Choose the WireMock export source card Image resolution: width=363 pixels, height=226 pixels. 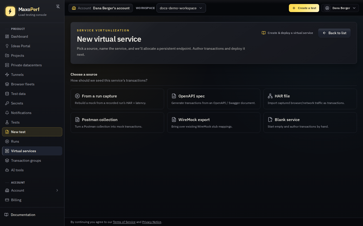[x=214, y=123]
